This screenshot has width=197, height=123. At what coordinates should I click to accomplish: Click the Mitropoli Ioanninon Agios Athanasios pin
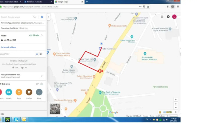pyautogui.click(x=170, y=29)
